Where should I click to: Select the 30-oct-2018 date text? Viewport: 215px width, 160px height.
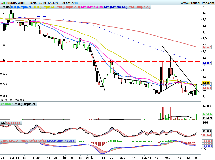(x=70, y=3)
